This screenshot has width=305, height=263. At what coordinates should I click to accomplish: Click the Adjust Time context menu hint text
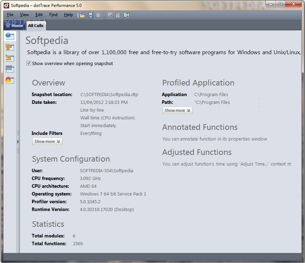coord(227,164)
